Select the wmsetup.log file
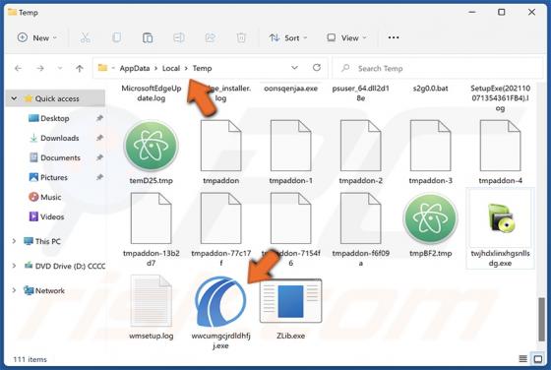551x370 pixels. point(152,307)
